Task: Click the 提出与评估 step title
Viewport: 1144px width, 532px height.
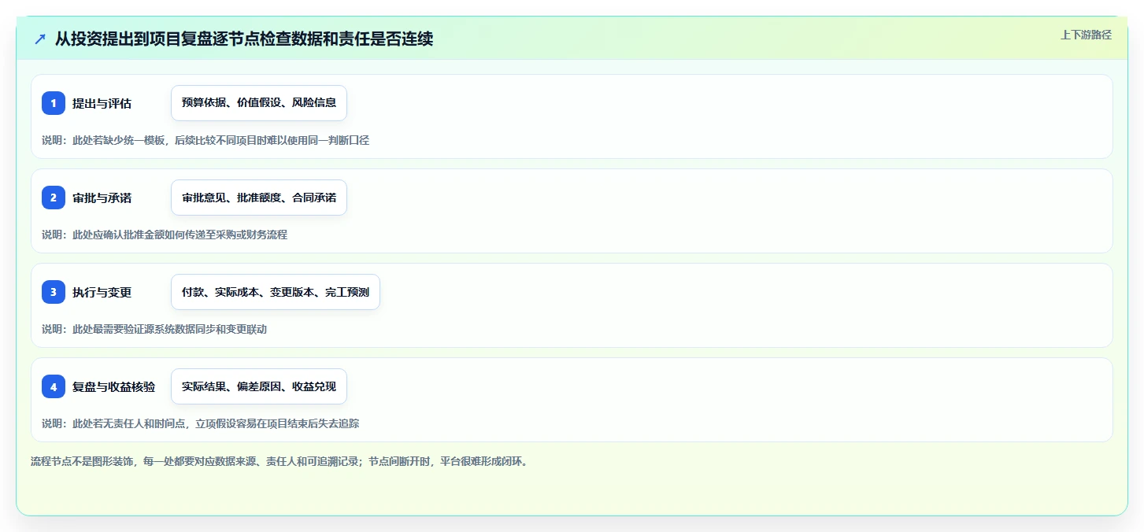Action: (102, 103)
